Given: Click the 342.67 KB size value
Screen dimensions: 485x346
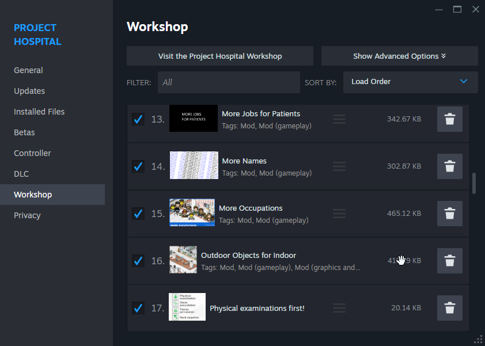Looking at the screenshot, I should click(x=404, y=119).
